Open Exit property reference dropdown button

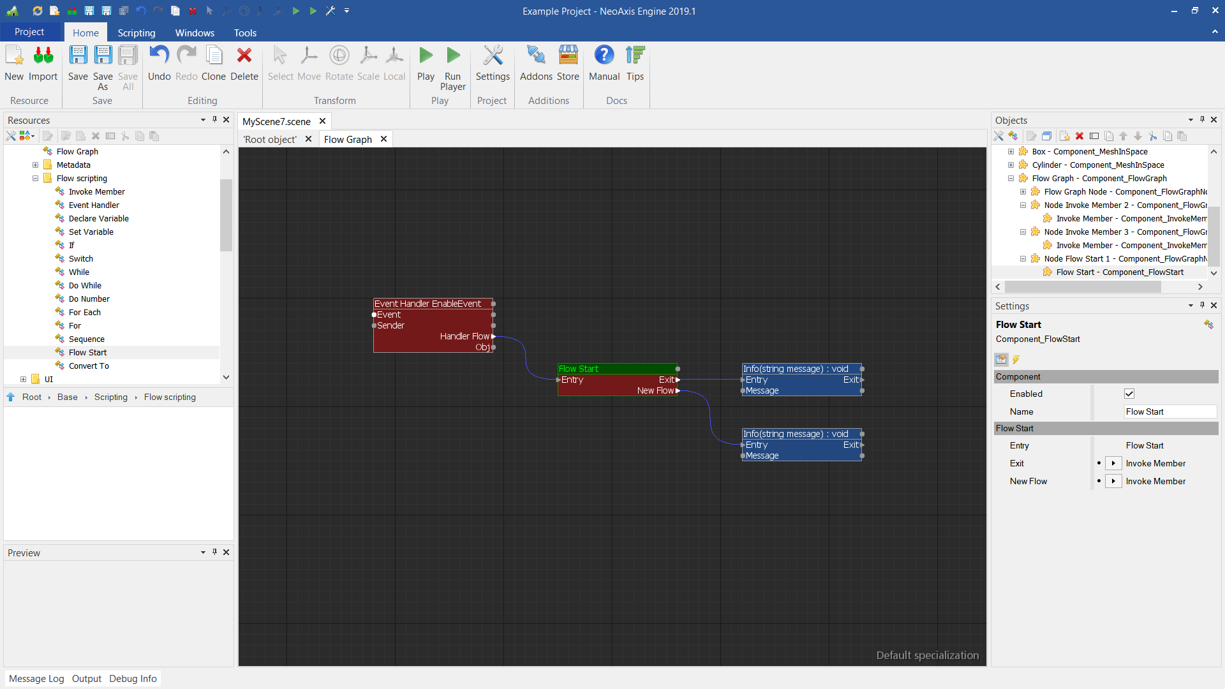tap(1113, 463)
